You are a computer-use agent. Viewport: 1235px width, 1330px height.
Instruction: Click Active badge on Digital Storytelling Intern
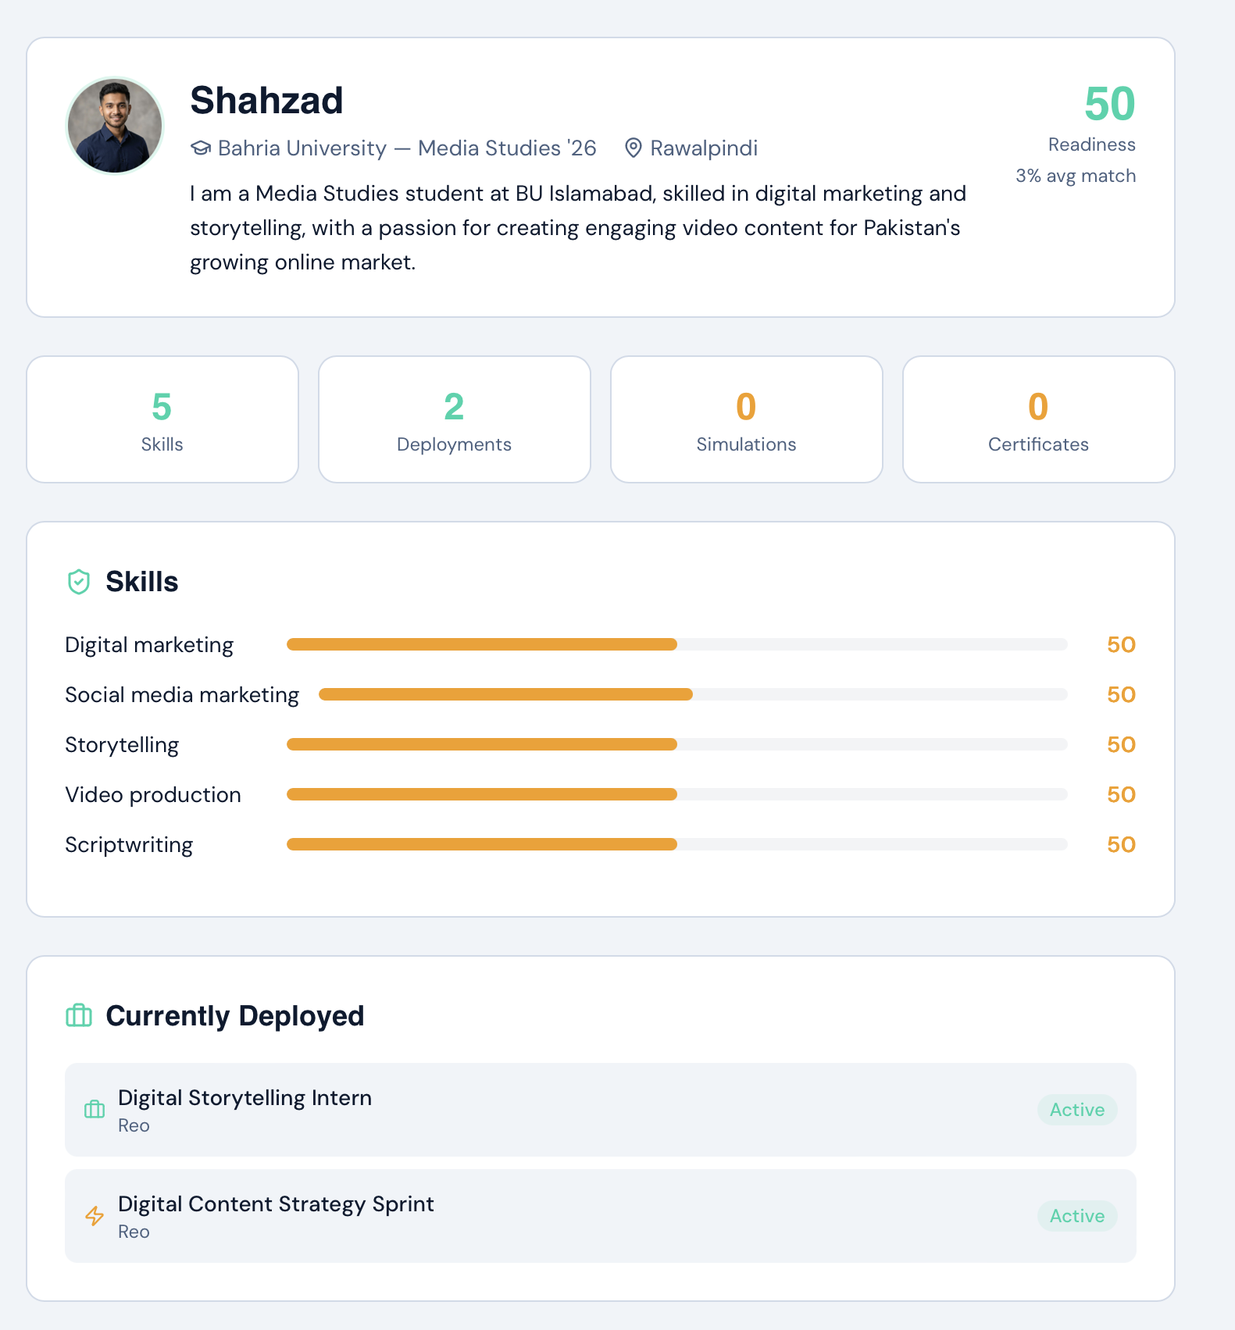1076,1110
